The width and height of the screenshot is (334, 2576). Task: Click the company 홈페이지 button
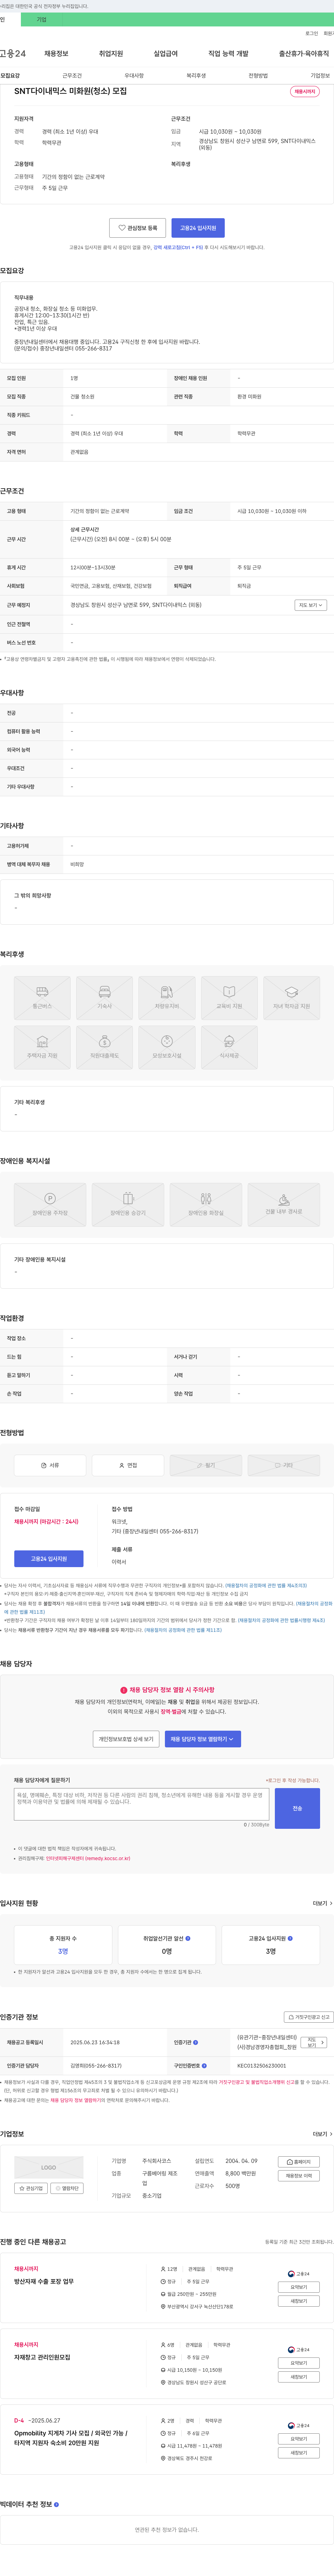point(299,2161)
